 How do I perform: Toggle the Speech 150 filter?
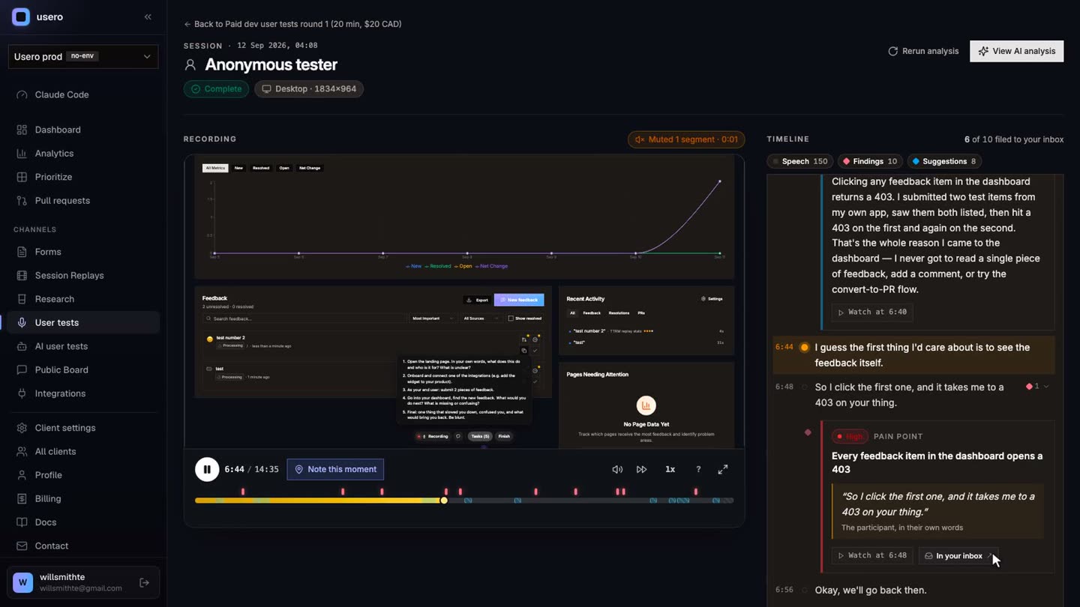(800, 161)
